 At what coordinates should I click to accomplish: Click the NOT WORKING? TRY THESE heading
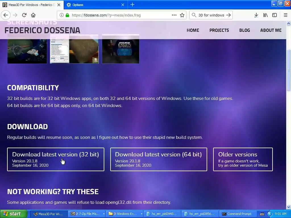tap(53, 192)
